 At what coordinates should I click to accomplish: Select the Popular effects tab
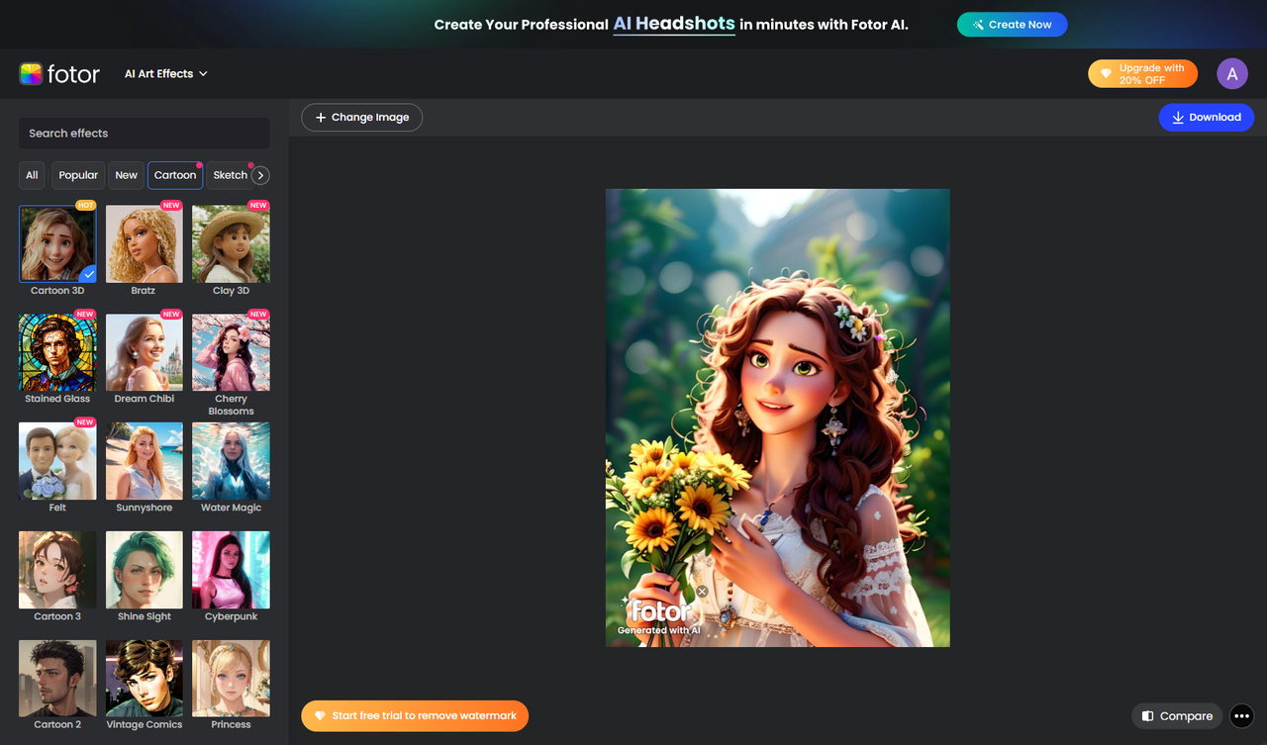tap(78, 175)
